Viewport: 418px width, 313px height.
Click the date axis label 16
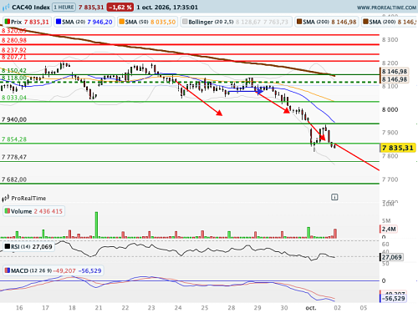[x=19, y=308]
